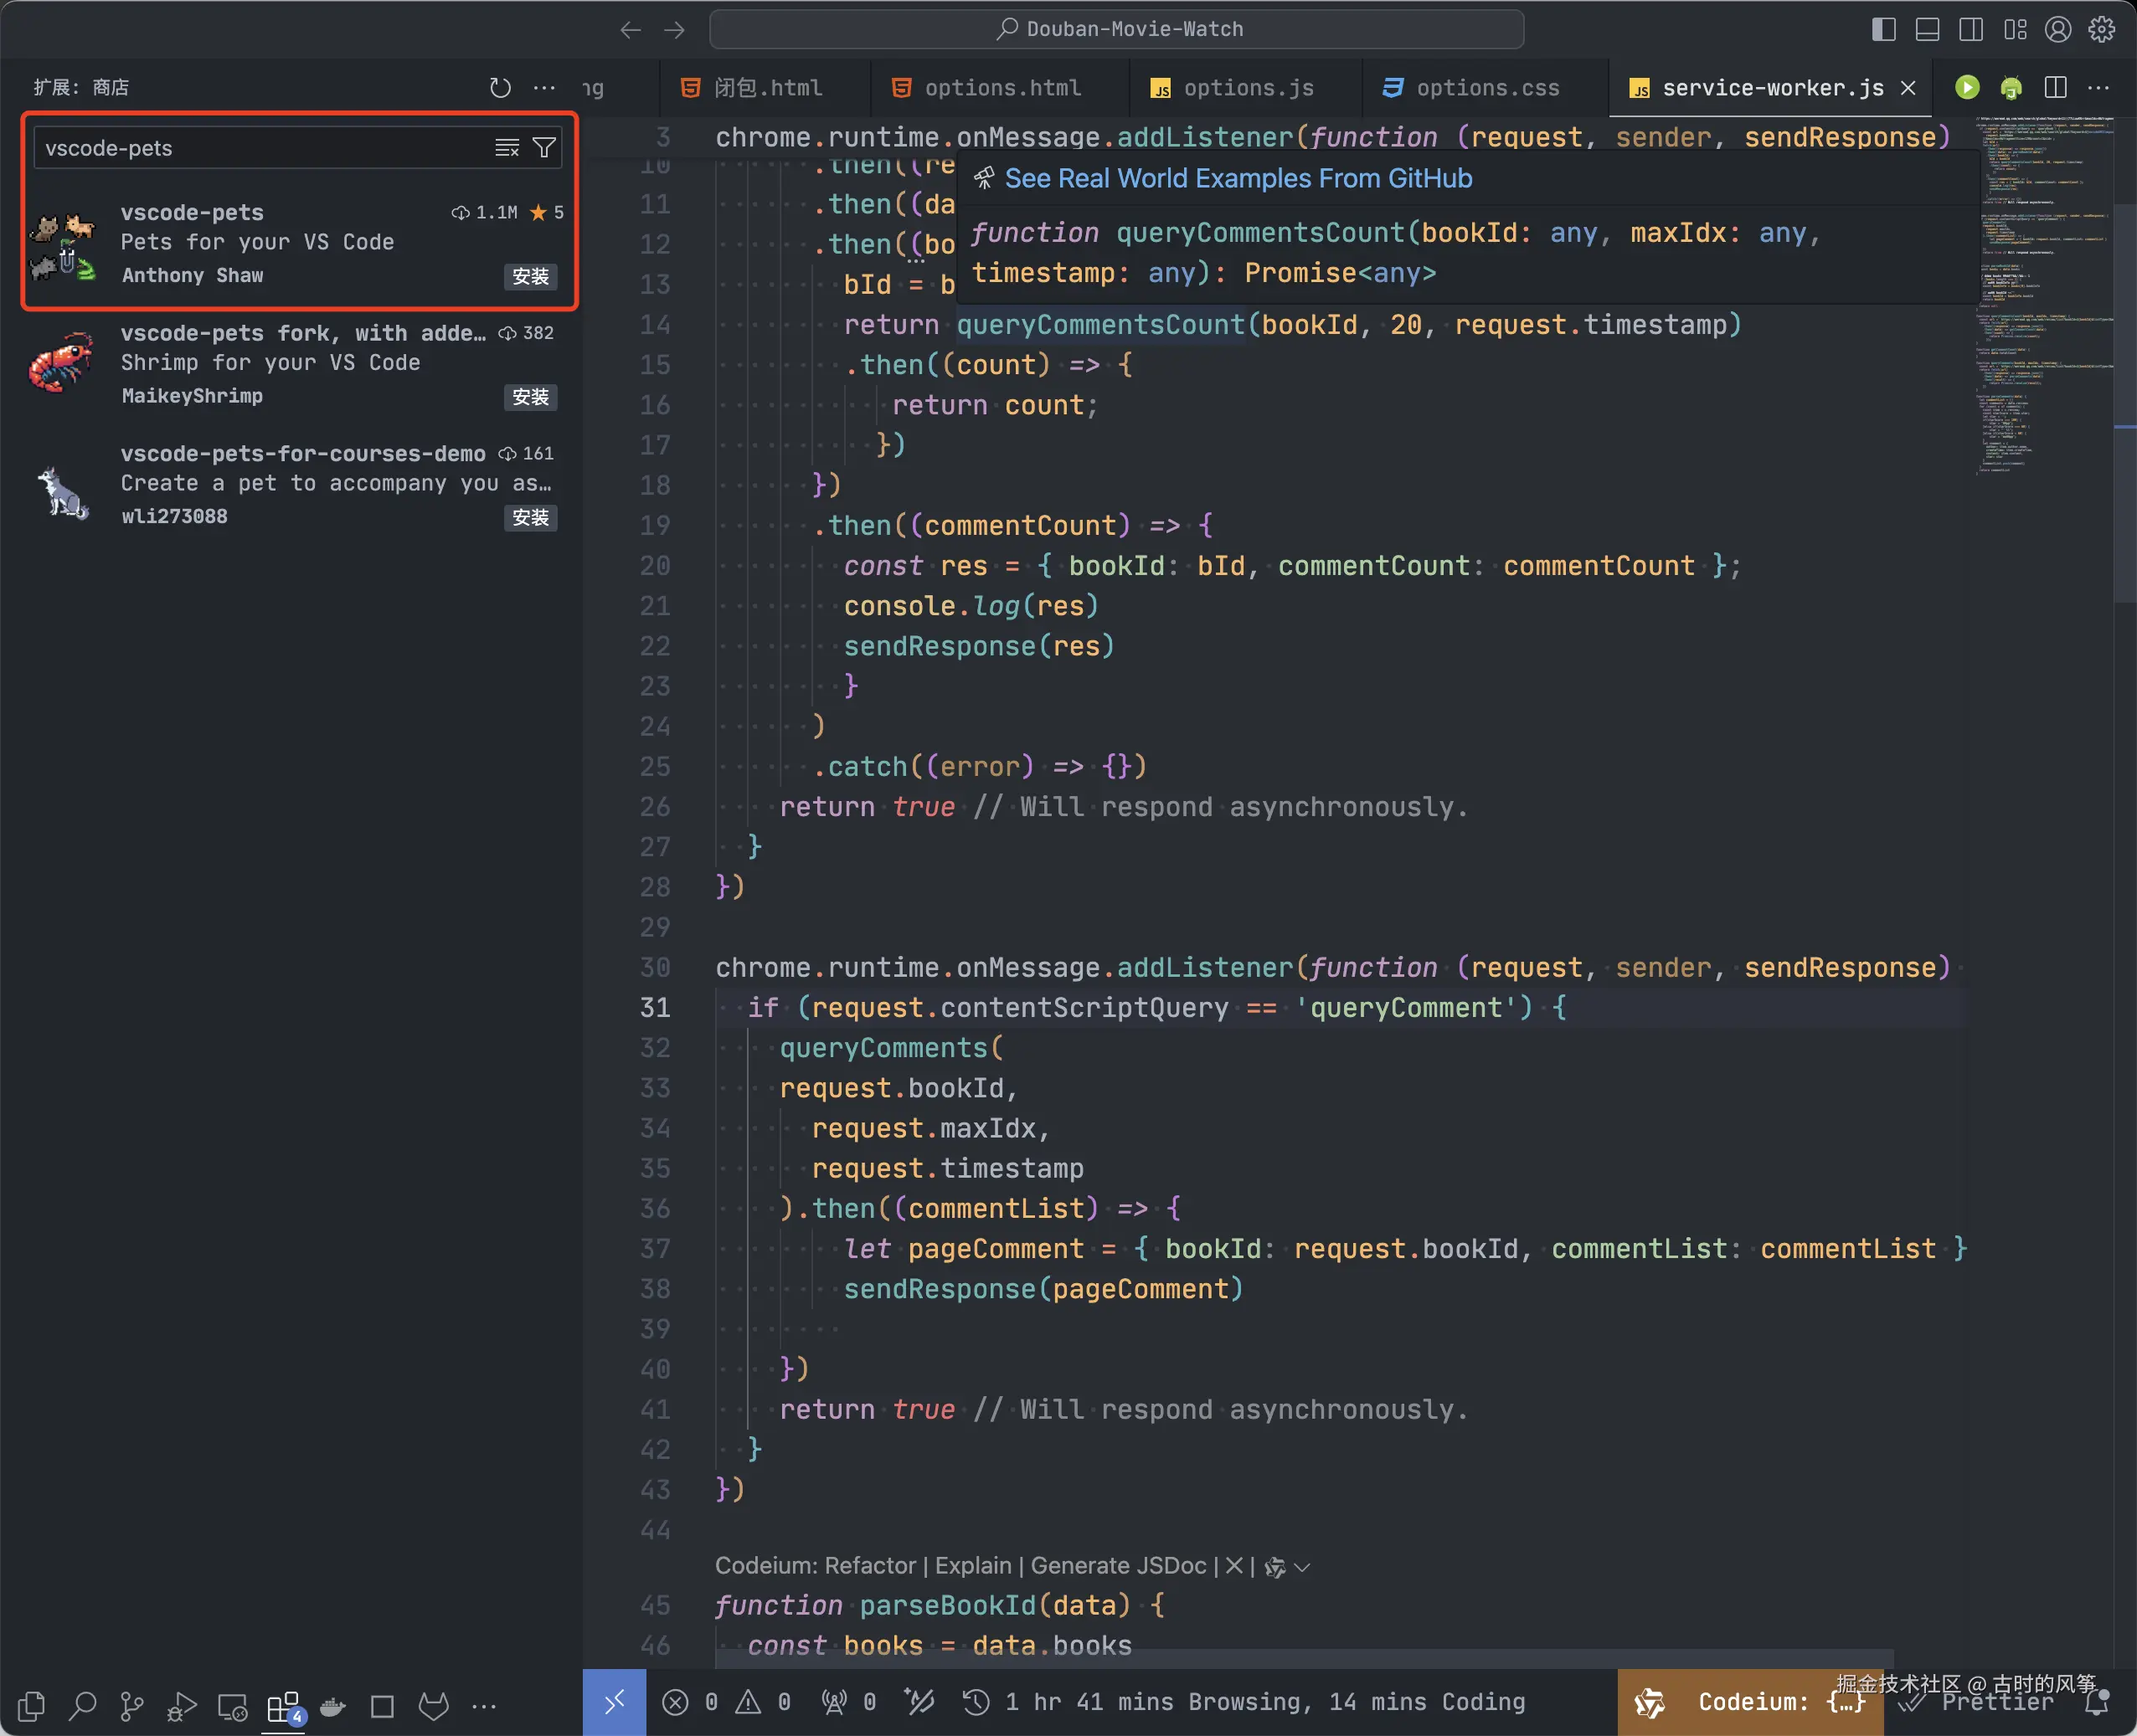
Task: Click the green run code button
Action: click(x=1967, y=88)
